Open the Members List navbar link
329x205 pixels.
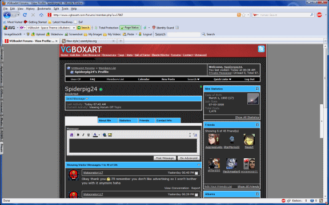pos(115,79)
